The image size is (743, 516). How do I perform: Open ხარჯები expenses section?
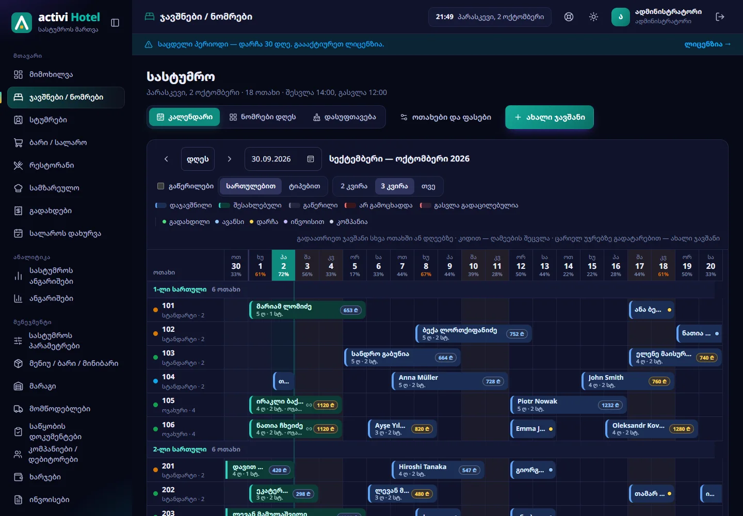[x=66, y=477]
